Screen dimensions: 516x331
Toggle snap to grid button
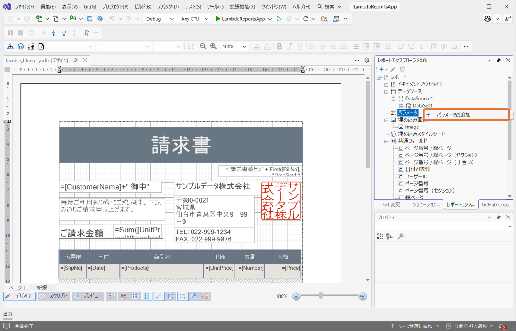170,296
